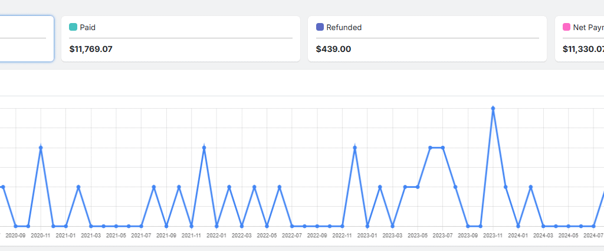Image resolution: width=604 pixels, height=251 pixels.
Task: Select the Refunded card title label
Action: 344,27
